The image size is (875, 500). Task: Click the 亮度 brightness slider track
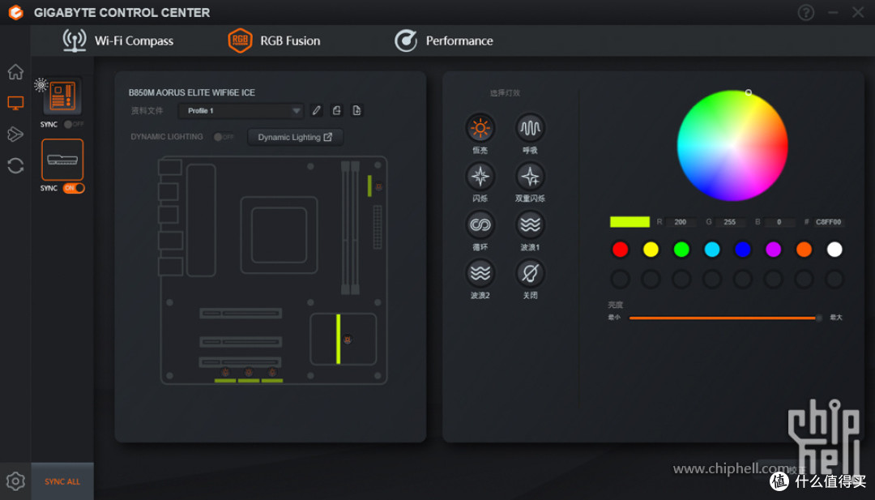coord(724,318)
